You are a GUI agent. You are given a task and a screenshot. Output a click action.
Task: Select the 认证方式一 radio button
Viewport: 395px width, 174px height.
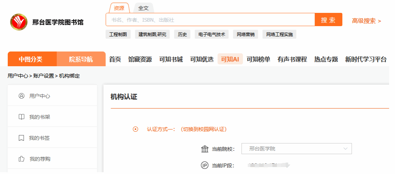click(136, 129)
